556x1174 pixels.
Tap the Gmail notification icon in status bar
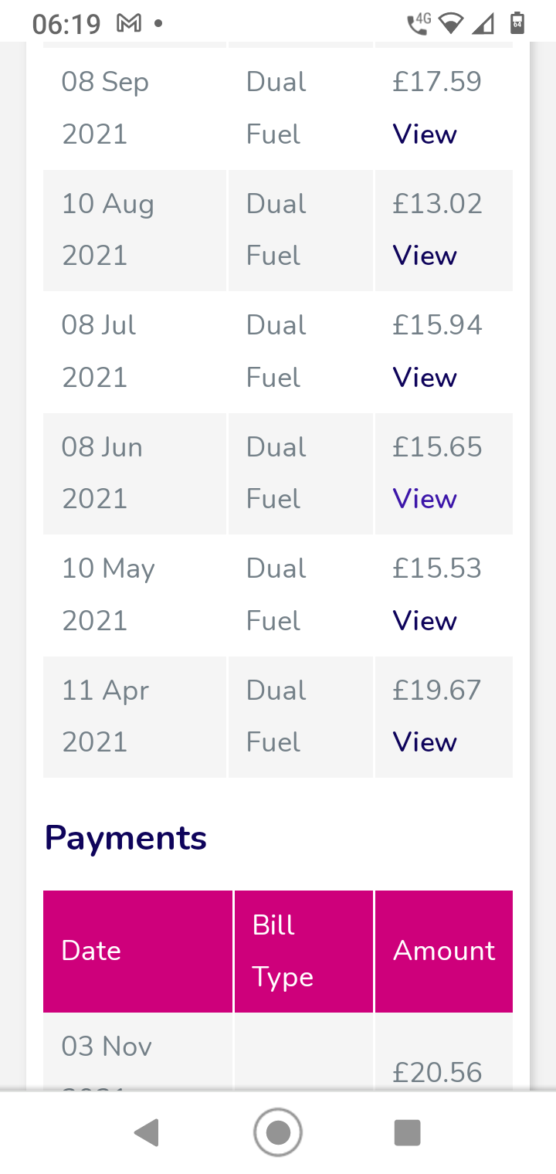(x=128, y=23)
